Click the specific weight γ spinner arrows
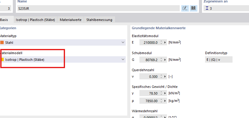Viewport: 249px width, 118px height. tap(161, 93)
